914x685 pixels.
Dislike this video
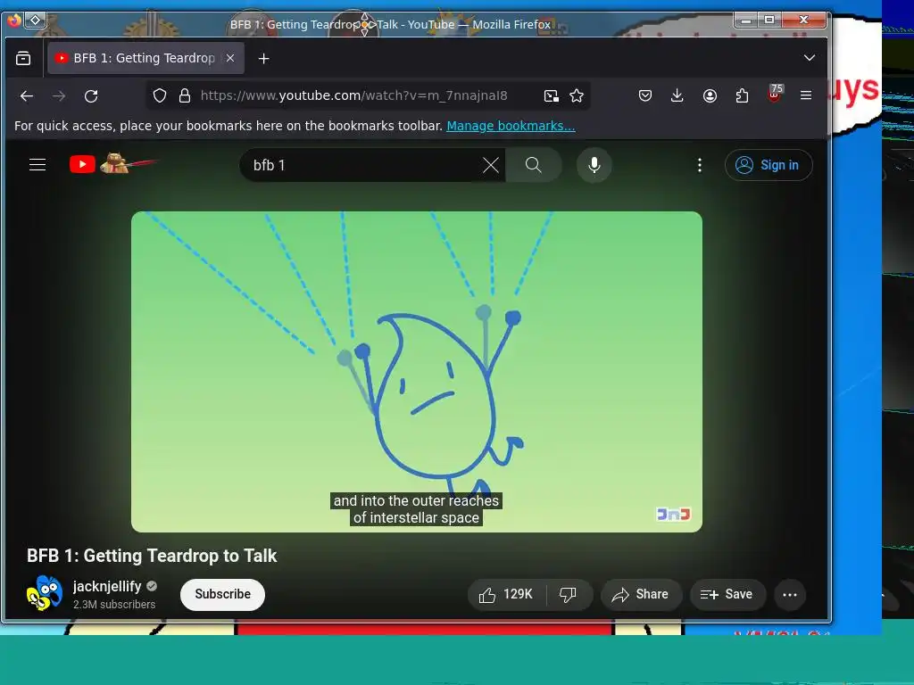pyautogui.click(x=569, y=595)
